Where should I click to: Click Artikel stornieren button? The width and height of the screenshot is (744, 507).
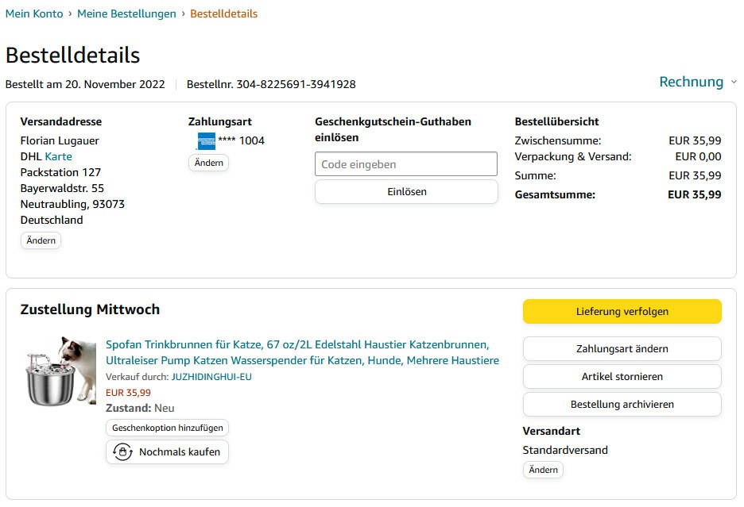tap(622, 377)
